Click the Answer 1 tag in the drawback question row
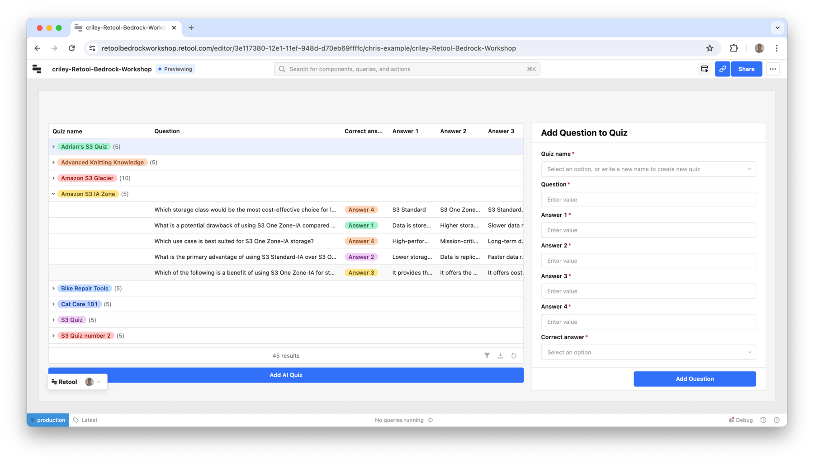This screenshot has width=814, height=462. (x=361, y=225)
